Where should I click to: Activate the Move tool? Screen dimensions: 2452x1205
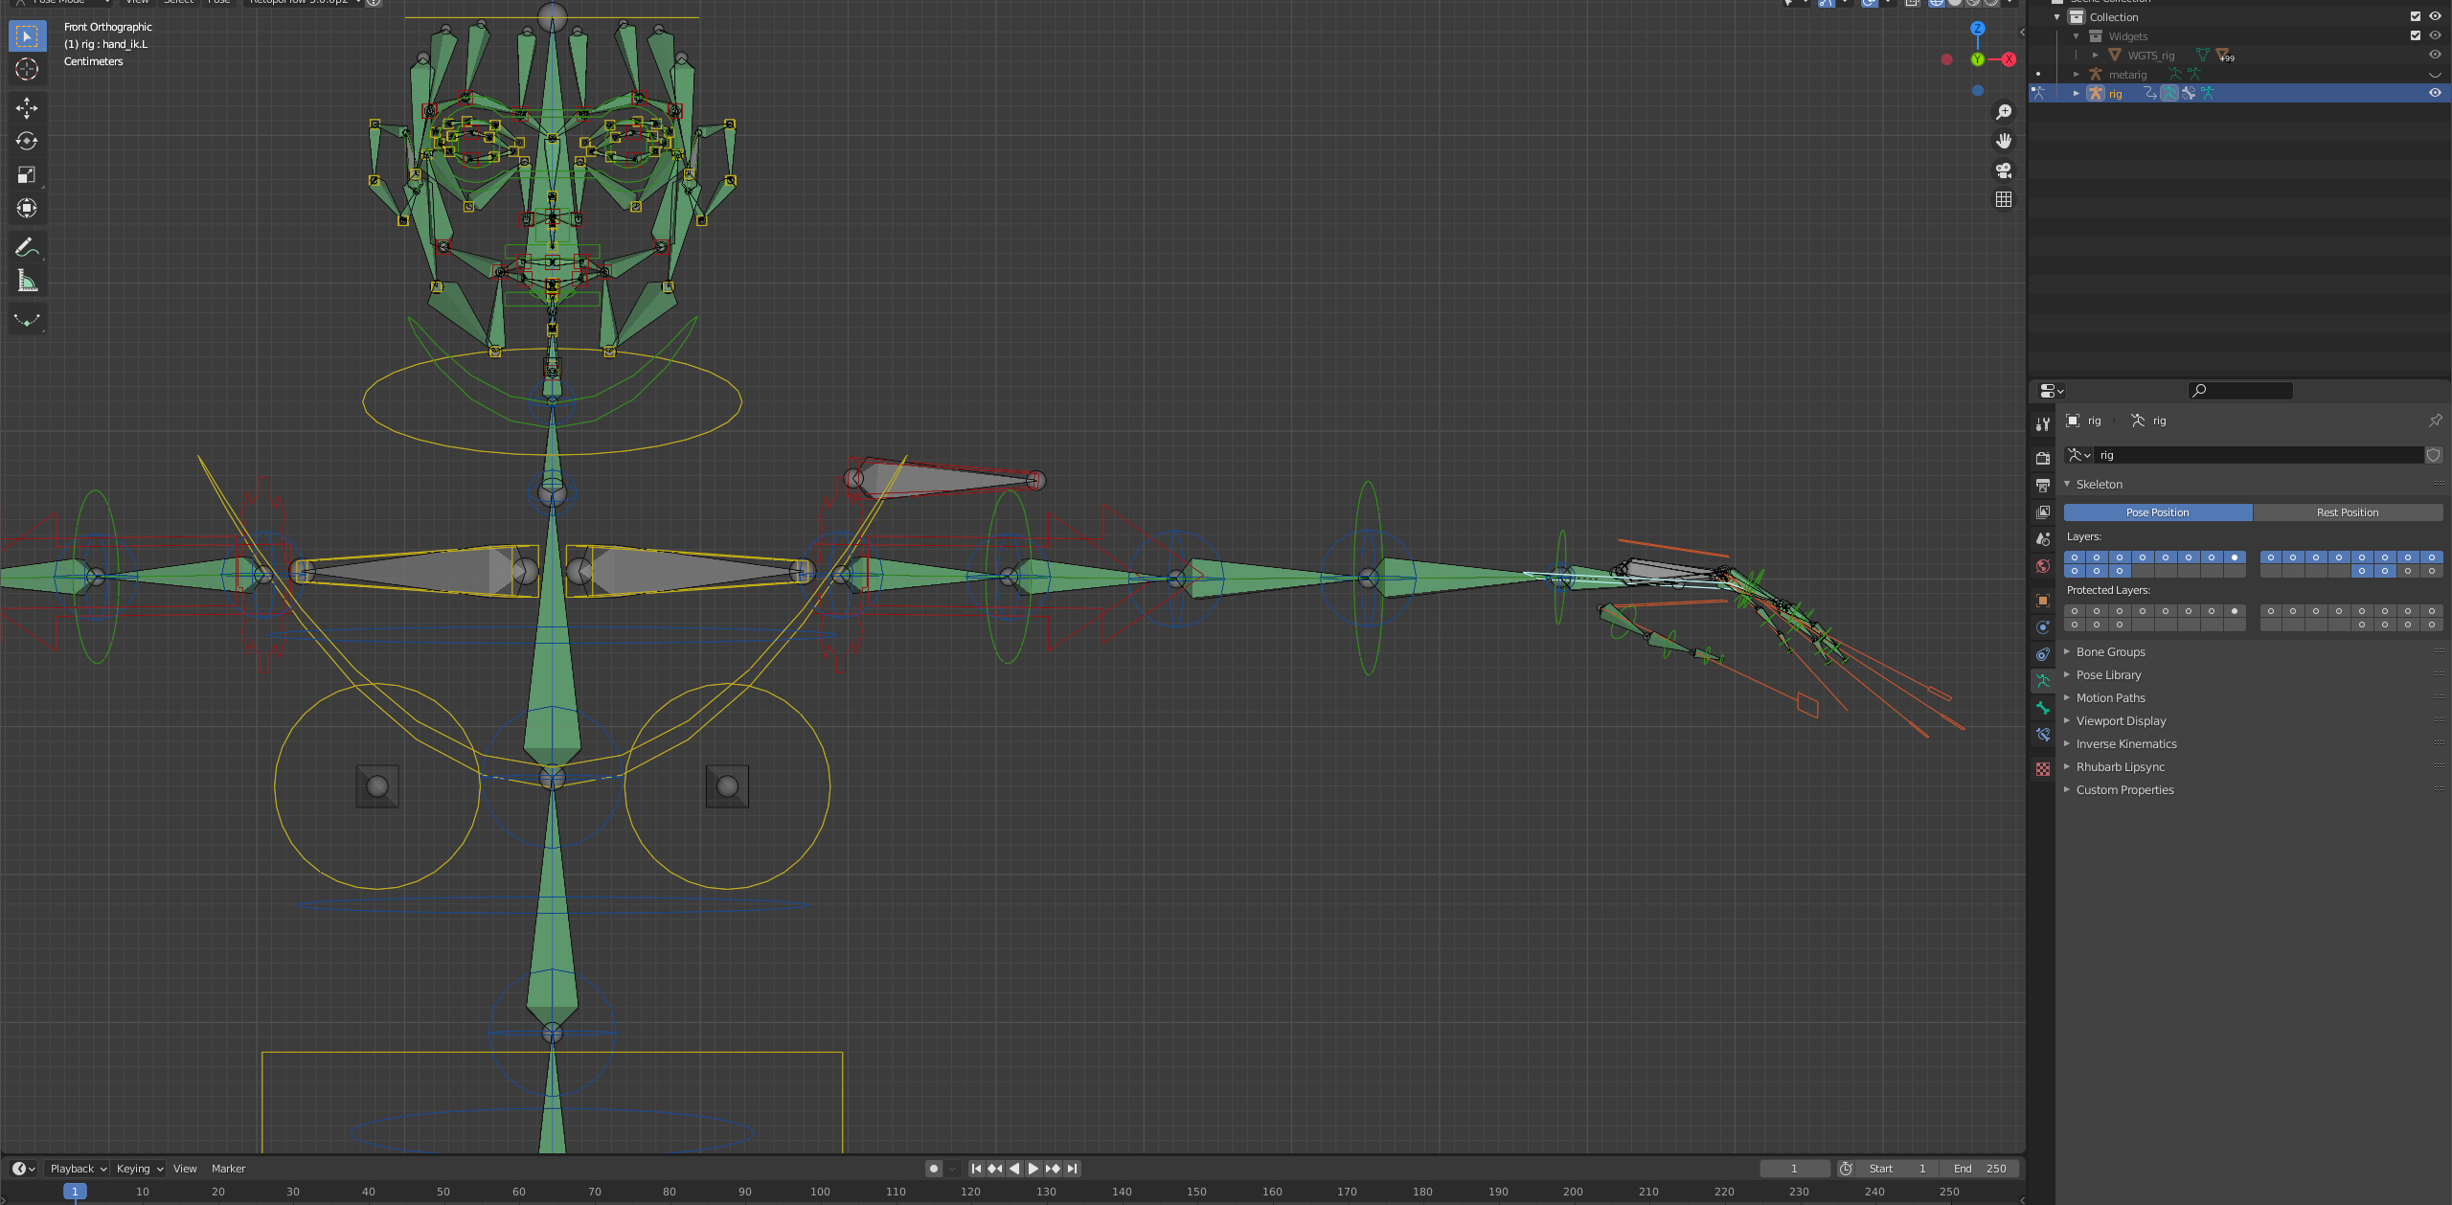click(27, 107)
